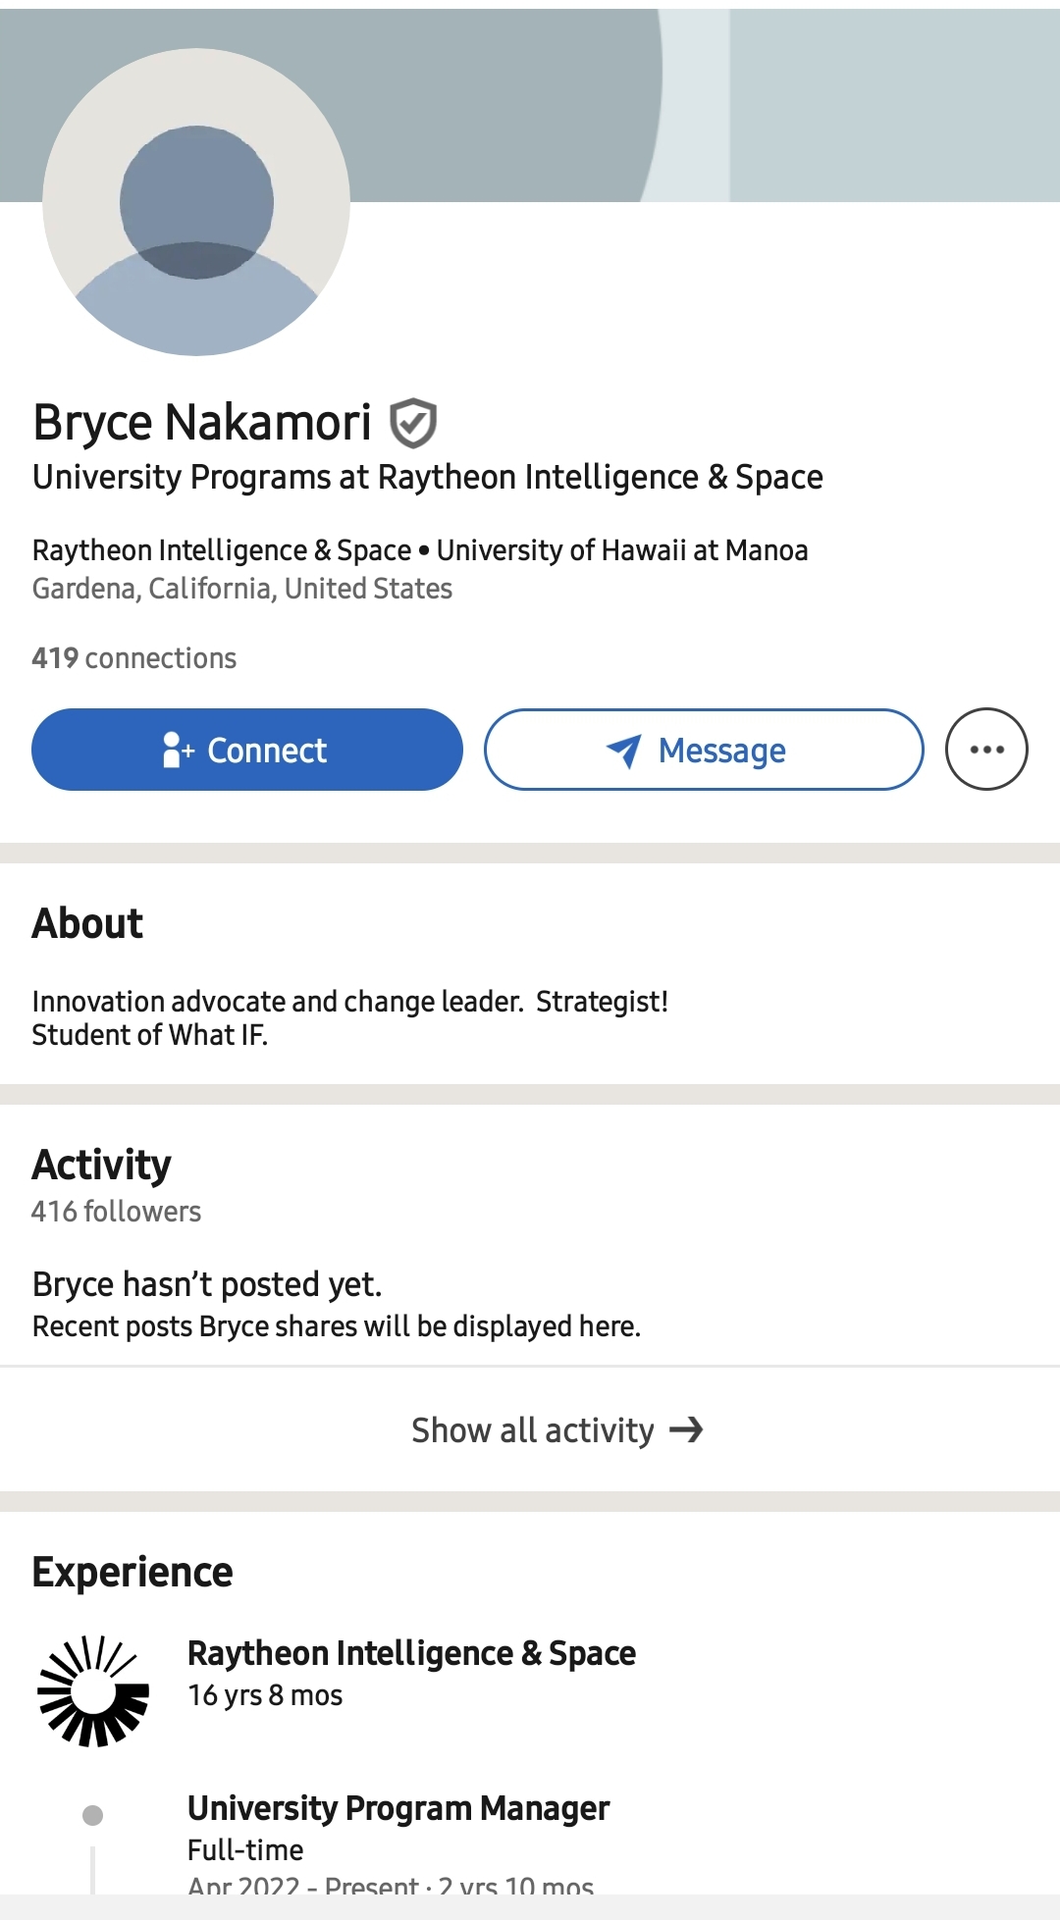Open Show all activity link
This screenshot has height=1920, width=1060.
[x=533, y=1430]
